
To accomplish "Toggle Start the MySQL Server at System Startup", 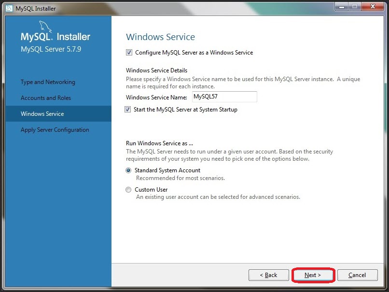I will (x=127, y=110).
